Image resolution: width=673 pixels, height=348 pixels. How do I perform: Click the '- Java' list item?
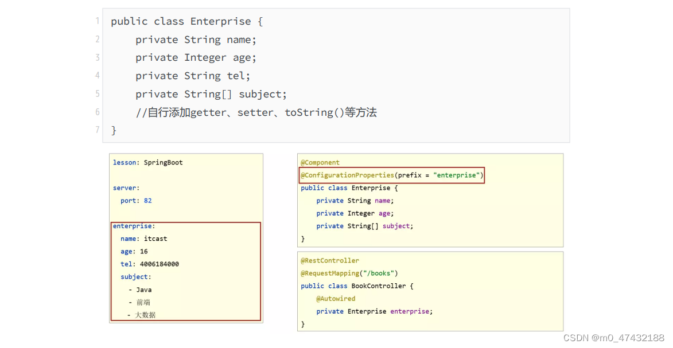(x=140, y=290)
